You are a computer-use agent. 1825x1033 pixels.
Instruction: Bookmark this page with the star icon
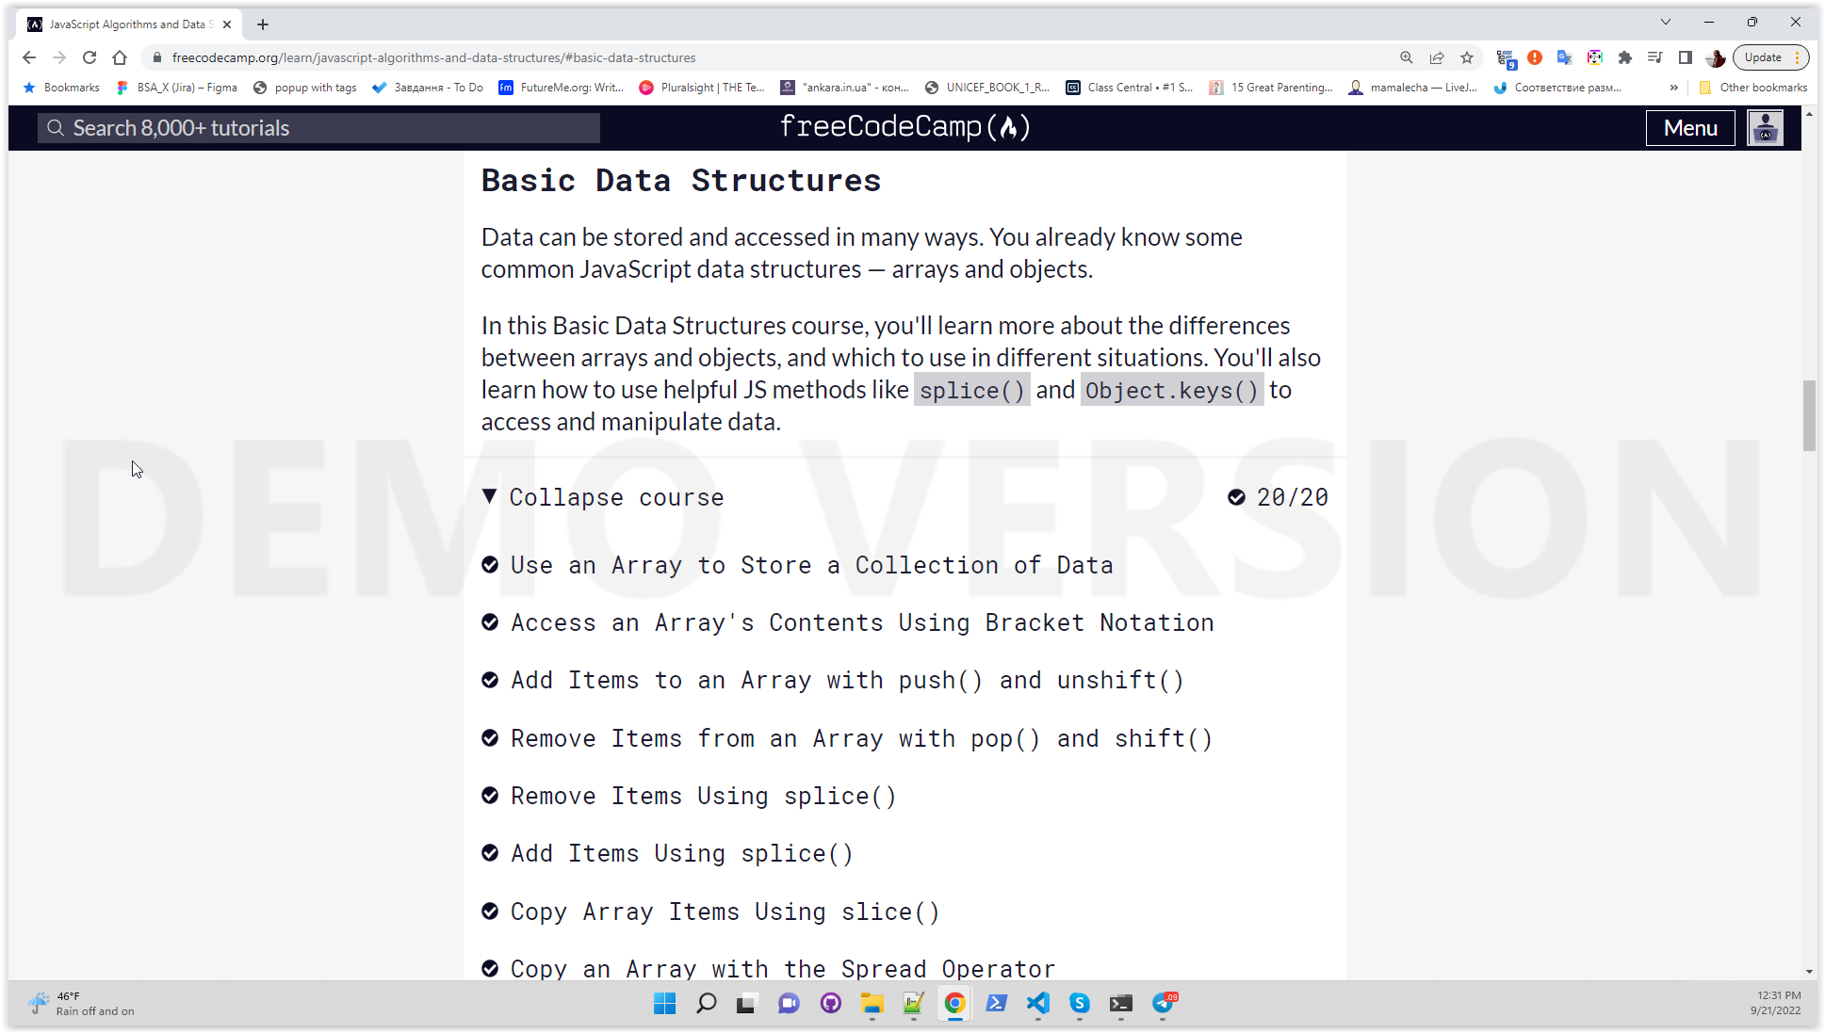coord(1467,57)
